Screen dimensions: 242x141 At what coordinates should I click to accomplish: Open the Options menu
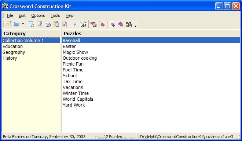click(38, 15)
